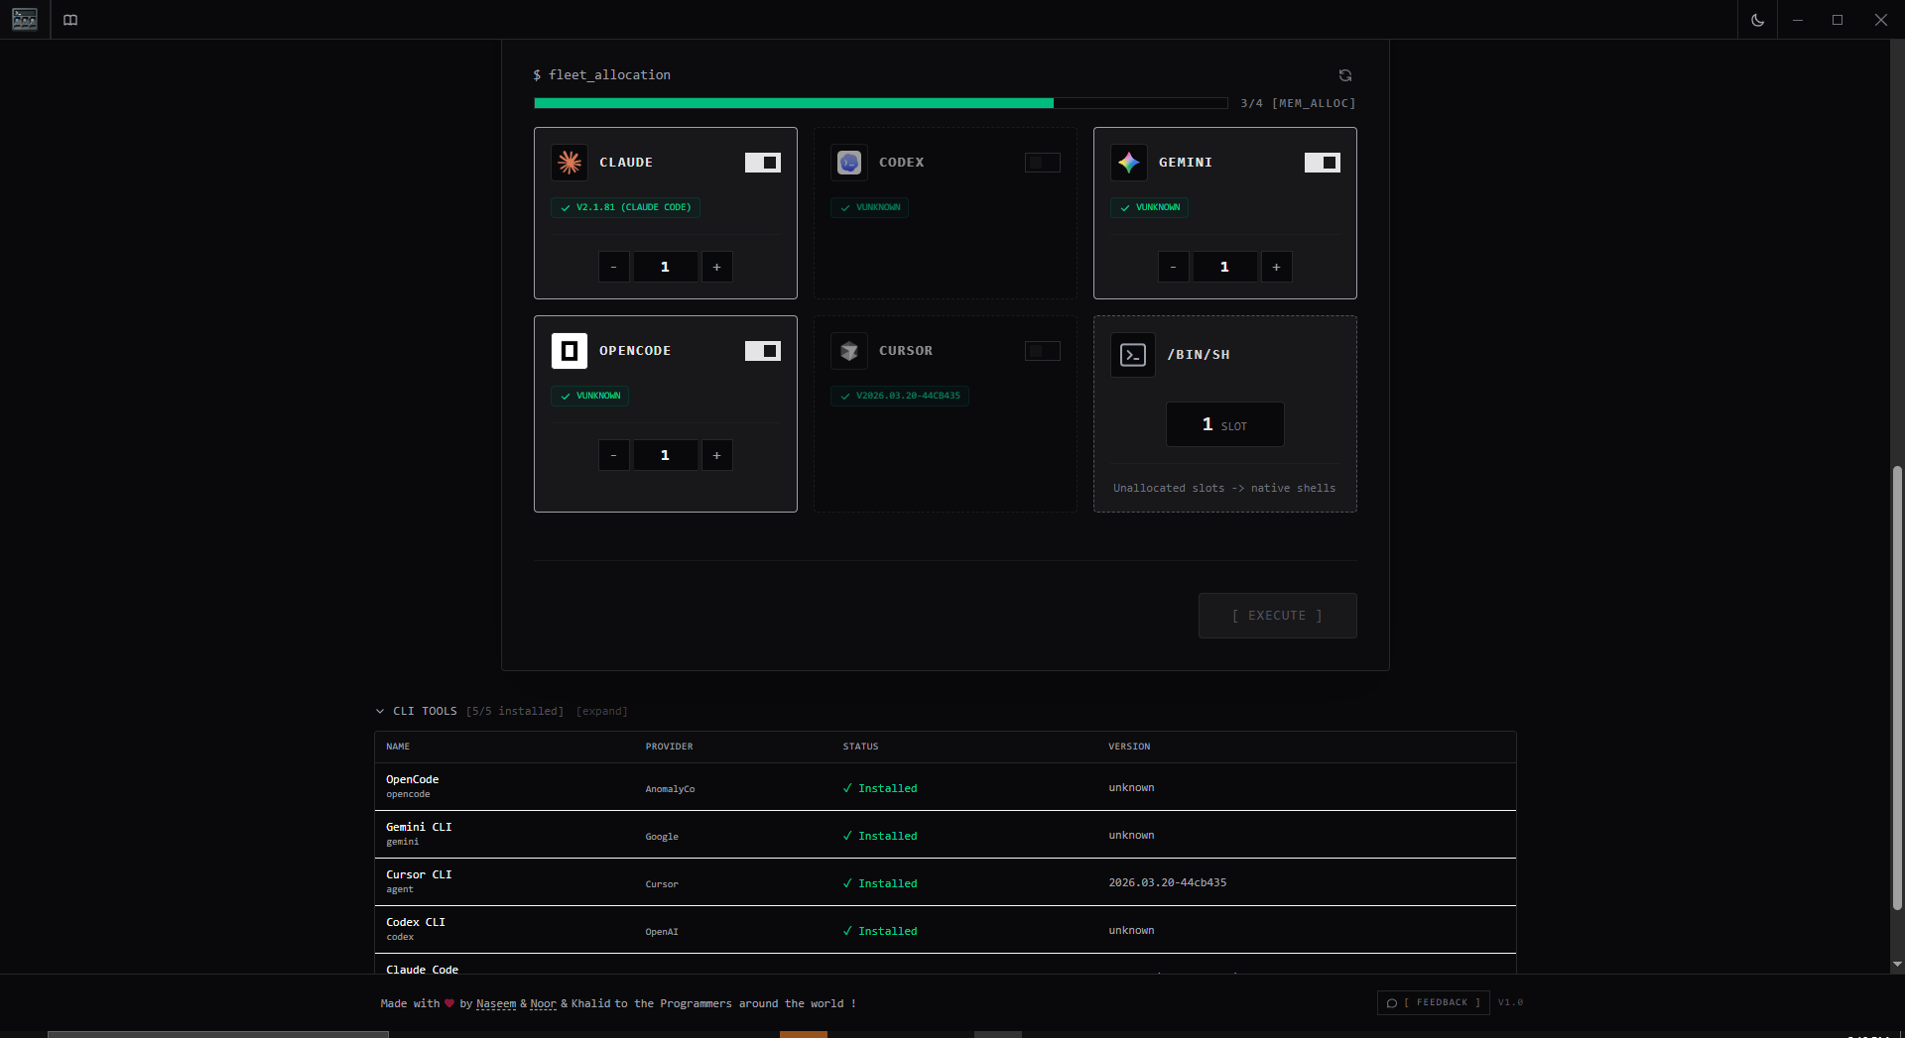Click the app logo icon in title bar

pos(25,19)
